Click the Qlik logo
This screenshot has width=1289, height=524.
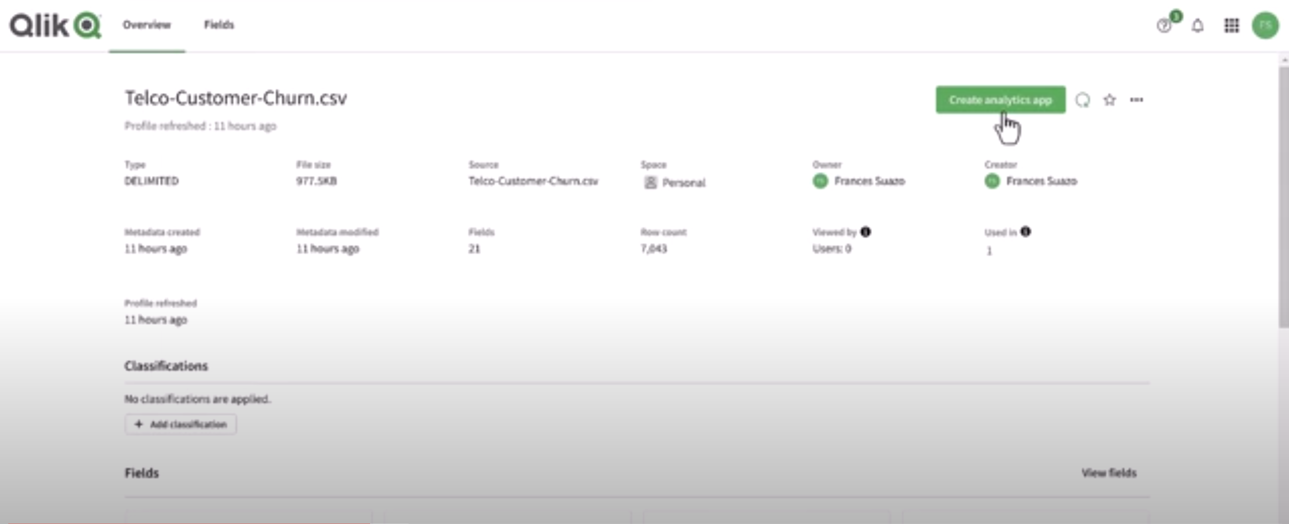tap(56, 25)
